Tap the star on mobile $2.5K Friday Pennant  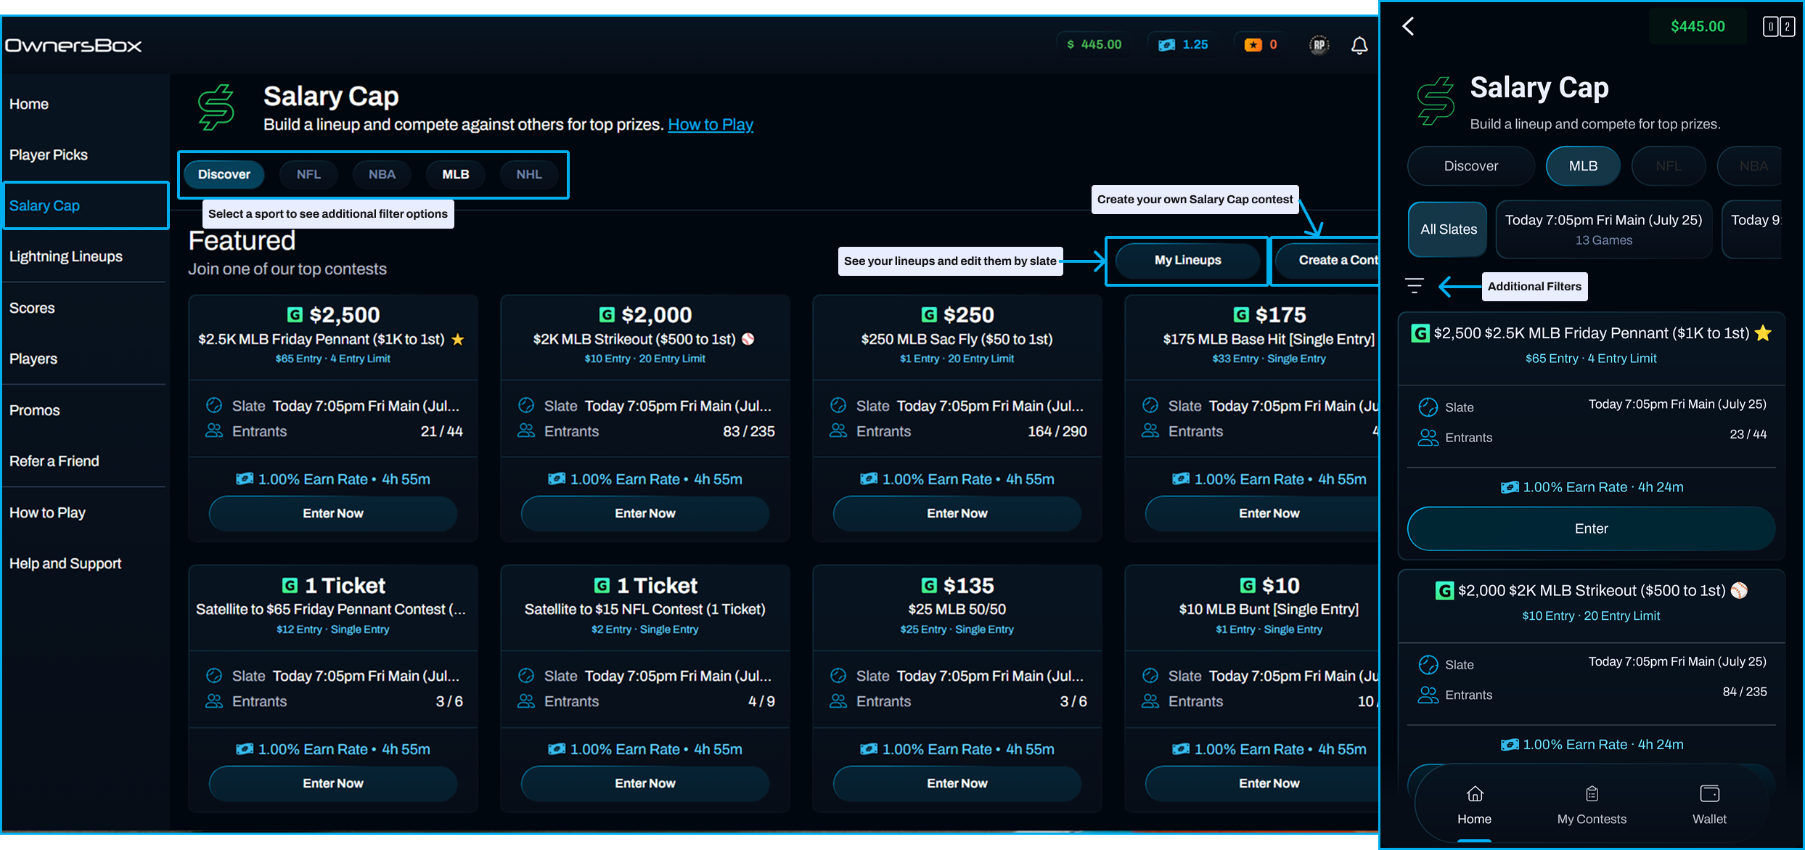[x=1763, y=333]
